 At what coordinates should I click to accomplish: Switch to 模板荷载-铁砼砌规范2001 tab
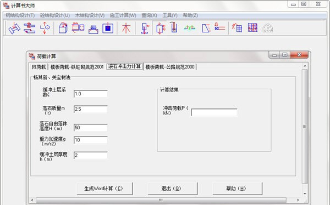[77, 67]
